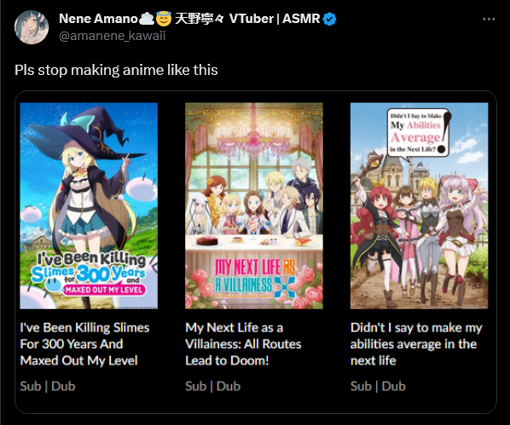Open the My Next Life as a Villainess poster
Screen dimensions: 510x425
[254, 205]
